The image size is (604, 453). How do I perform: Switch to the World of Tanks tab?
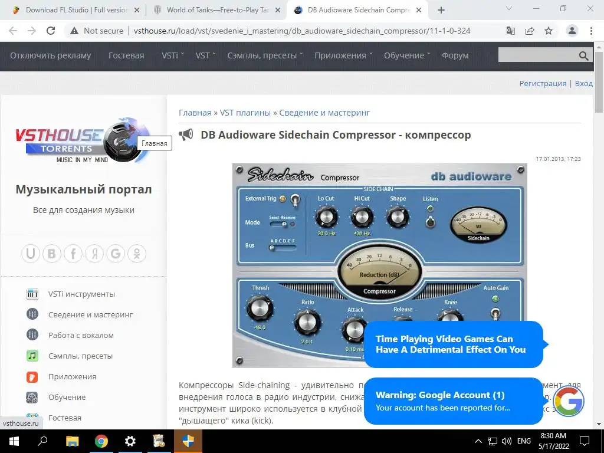click(x=216, y=10)
